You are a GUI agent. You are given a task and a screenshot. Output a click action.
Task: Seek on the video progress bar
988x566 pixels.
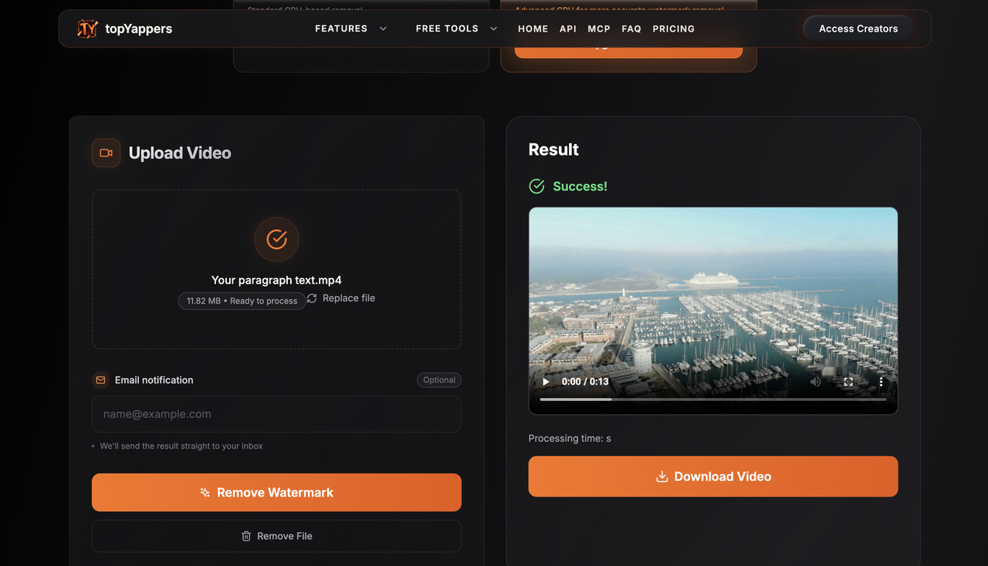(x=713, y=399)
